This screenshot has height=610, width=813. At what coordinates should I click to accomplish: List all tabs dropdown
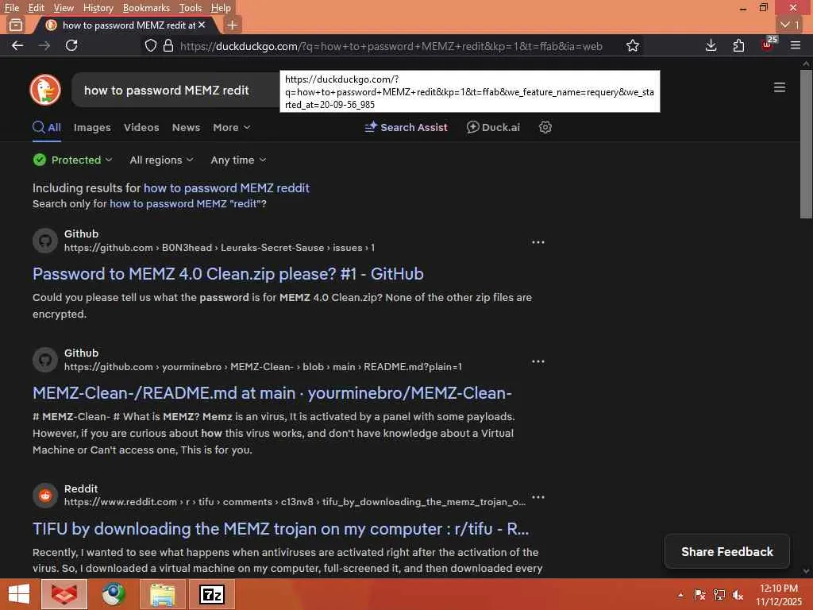[x=790, y=25]
